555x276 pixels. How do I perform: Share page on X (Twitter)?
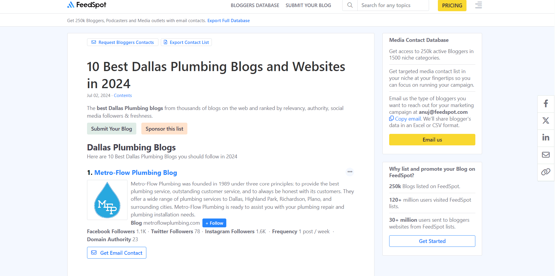546,120
